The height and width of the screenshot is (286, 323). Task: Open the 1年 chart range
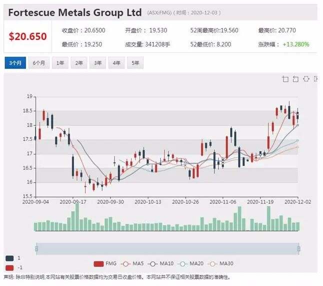pyautogui.click(x=60, y=63)
